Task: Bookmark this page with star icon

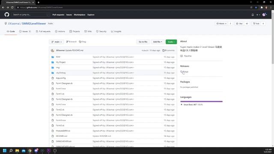Action: [x=256, y=8]
